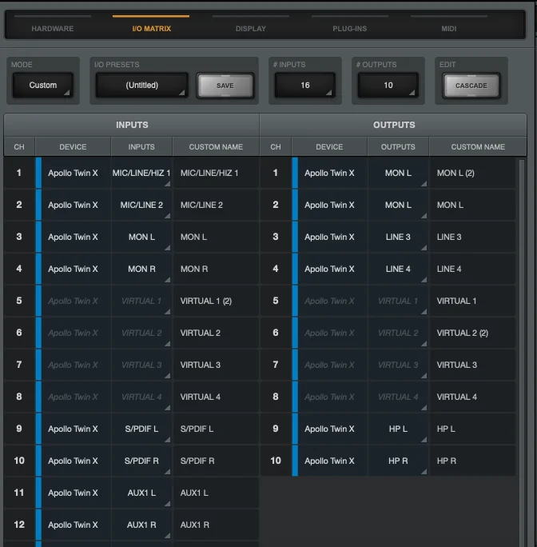Select Apollo Twin X device in output row 10
This screenshot has height=547, width=537.
(x=329, y=461)
